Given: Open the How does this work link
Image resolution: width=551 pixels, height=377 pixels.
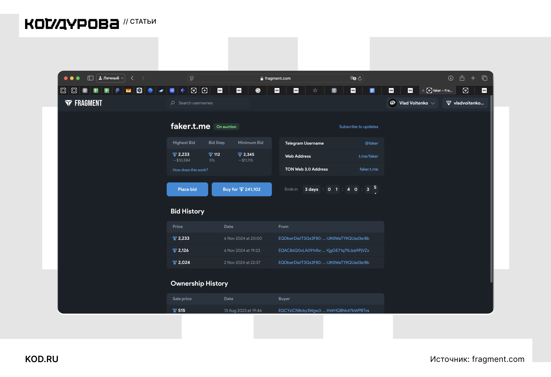Looking at the screenshot, I should 190,170.
